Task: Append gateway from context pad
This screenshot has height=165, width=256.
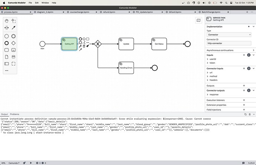Action: pos(84,39)
